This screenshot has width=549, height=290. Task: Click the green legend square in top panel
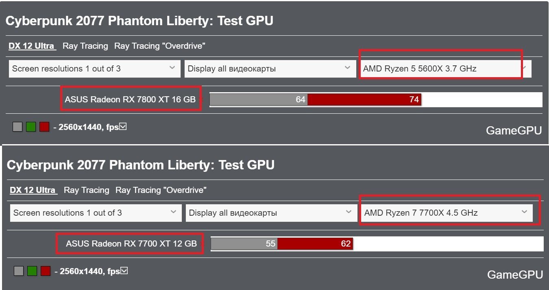click(x=31, y=127)
